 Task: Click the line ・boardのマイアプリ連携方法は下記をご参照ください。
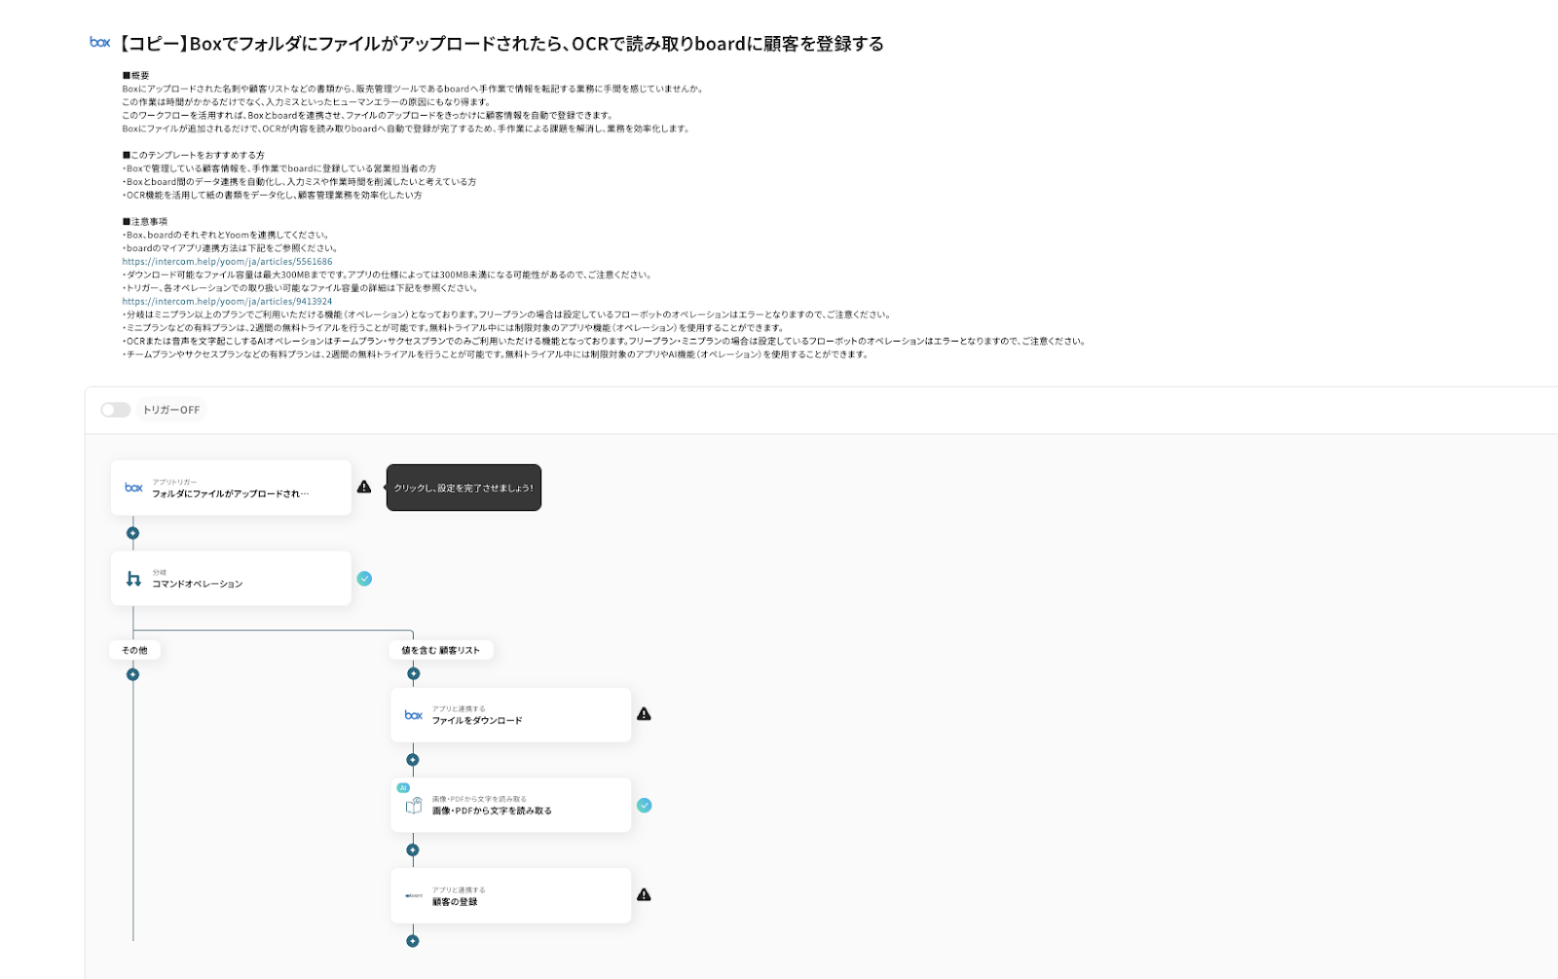(x=230, y=248)
